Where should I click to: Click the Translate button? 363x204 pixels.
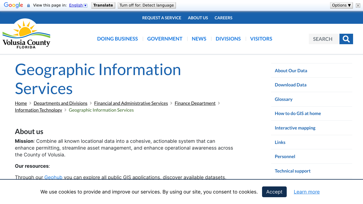[x=103, y=5]
